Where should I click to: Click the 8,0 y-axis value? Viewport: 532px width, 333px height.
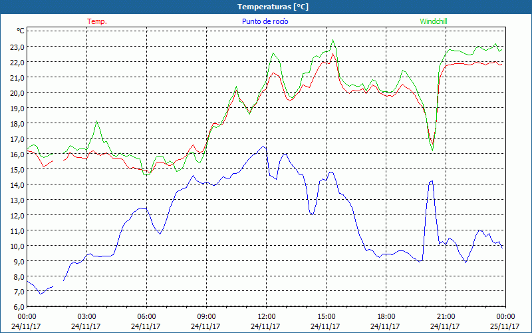point(19,276)
